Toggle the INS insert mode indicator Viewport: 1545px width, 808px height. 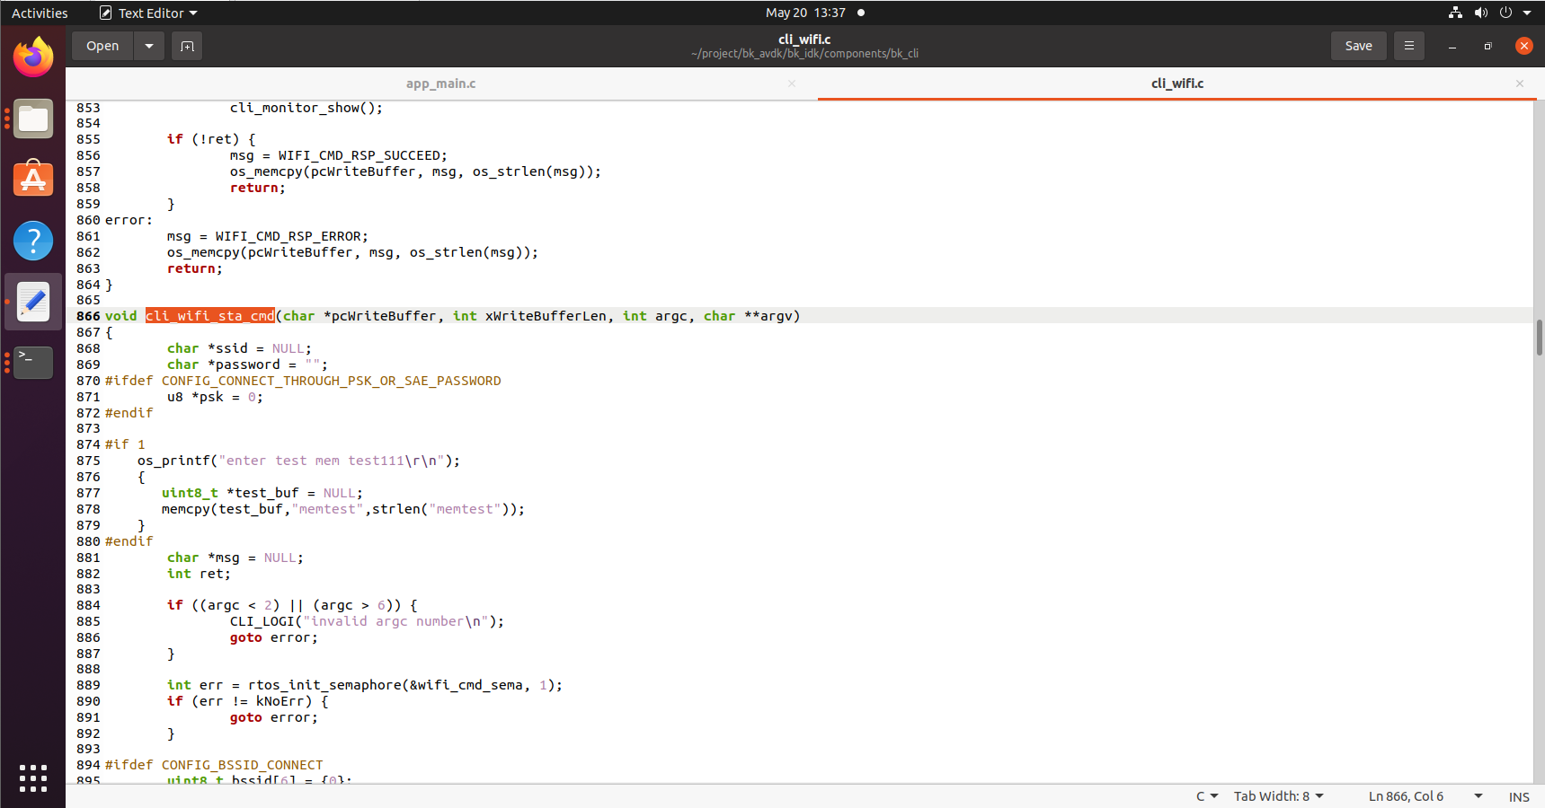click(1519, 796)
